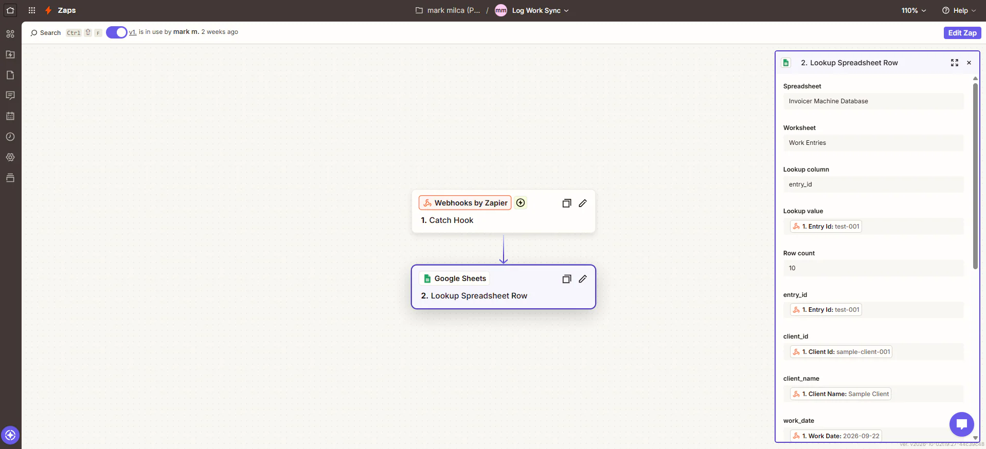
Task: Open the Zap settings gear icon
Action: click(10, 157)
